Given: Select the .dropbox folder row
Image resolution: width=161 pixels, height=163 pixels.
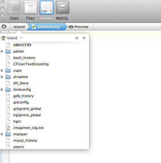Looking at the screenshot, I should [44, 77].
